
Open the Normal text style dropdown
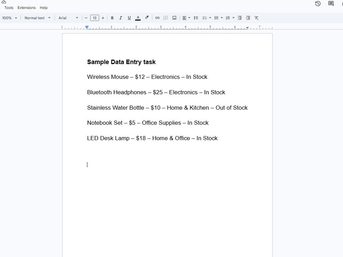(x=37, y=18)
